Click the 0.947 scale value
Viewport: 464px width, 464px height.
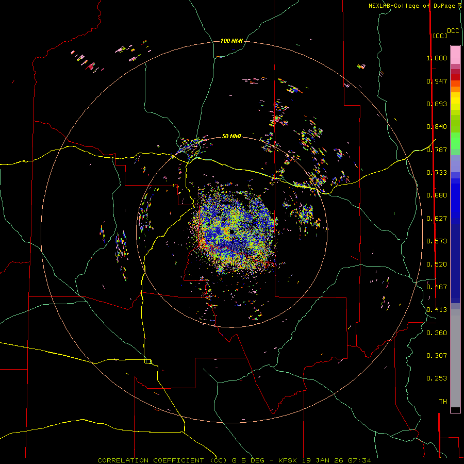click(437, 81)
